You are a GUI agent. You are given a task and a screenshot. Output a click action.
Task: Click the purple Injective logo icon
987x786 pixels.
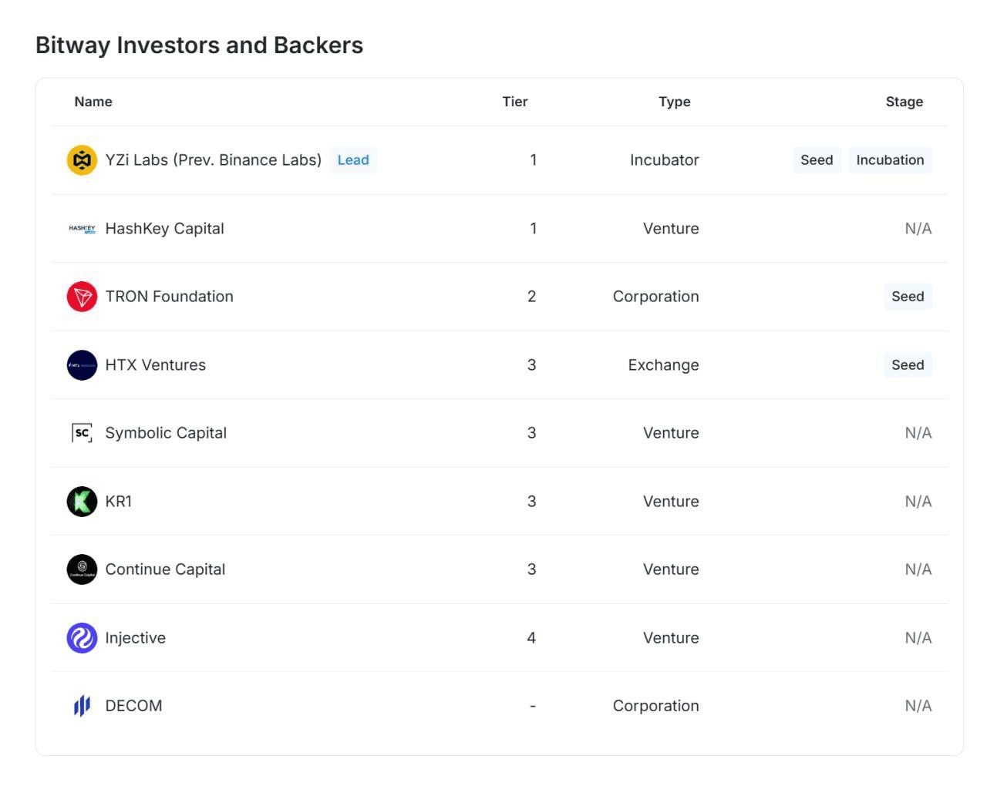[82, 638]
